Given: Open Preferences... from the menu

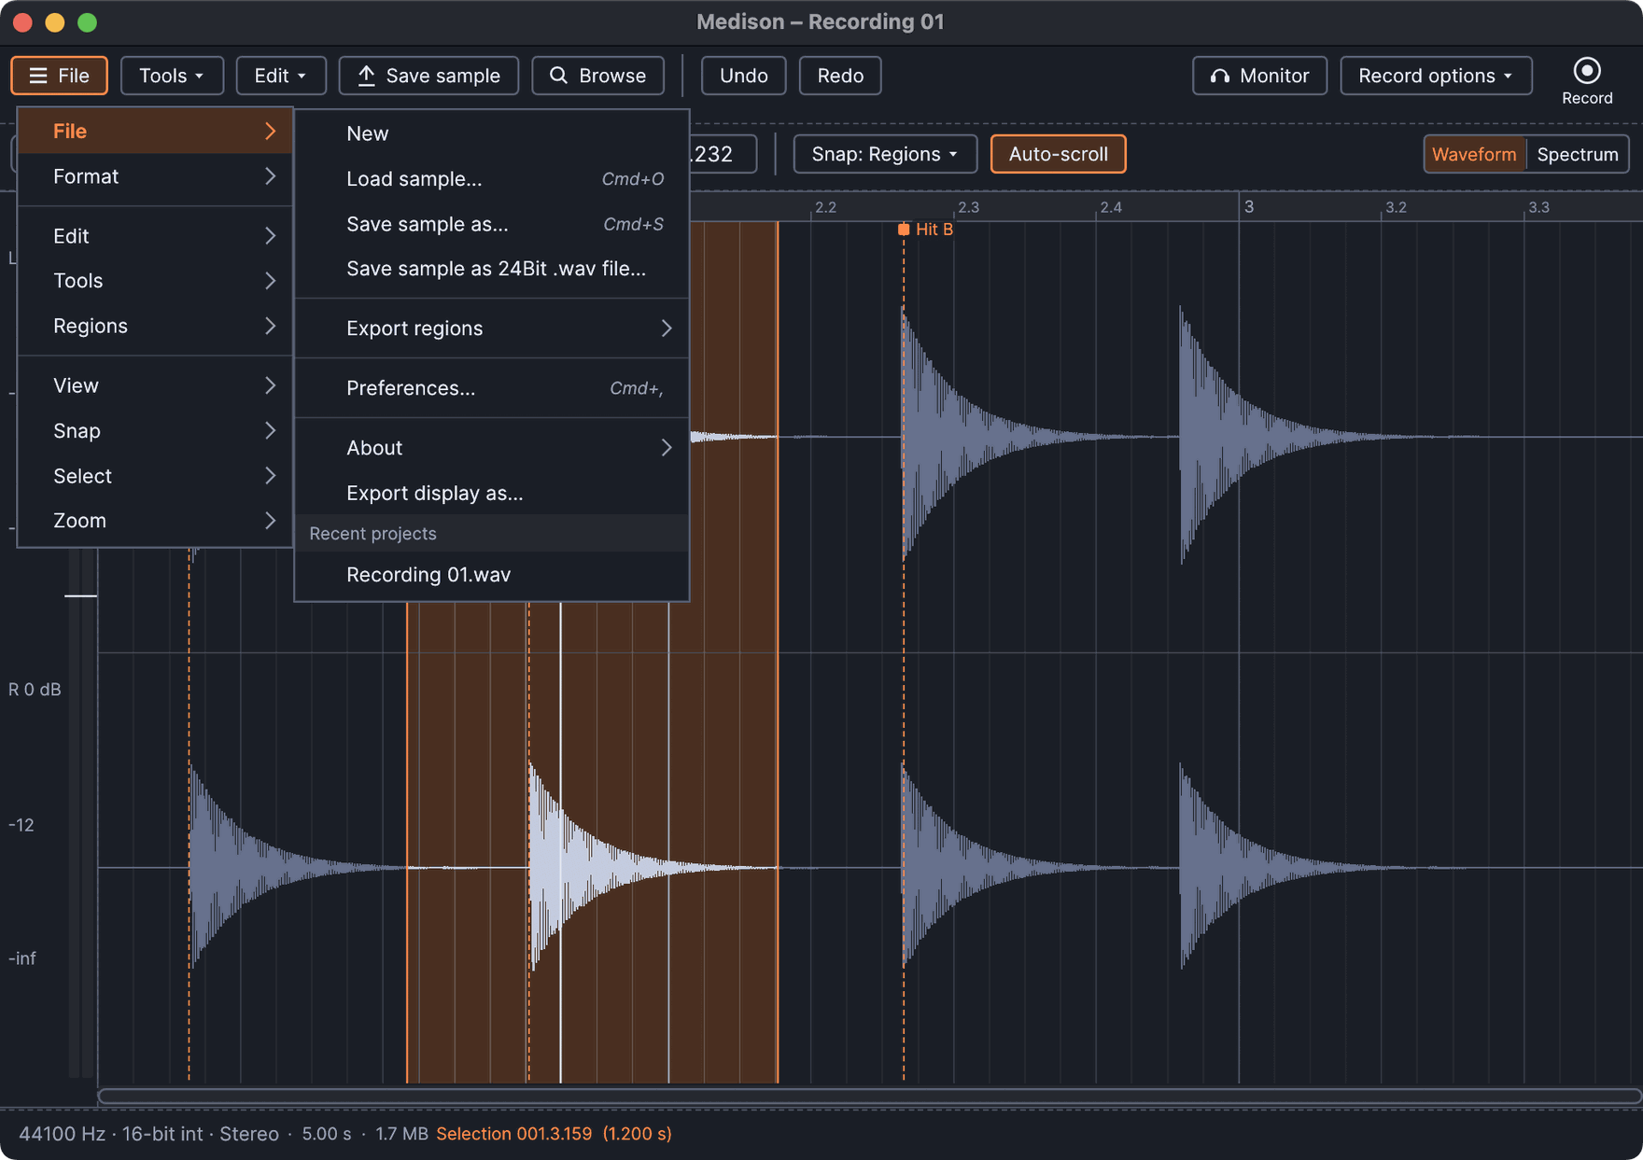Looking at the screenshot, I should 492,388.
